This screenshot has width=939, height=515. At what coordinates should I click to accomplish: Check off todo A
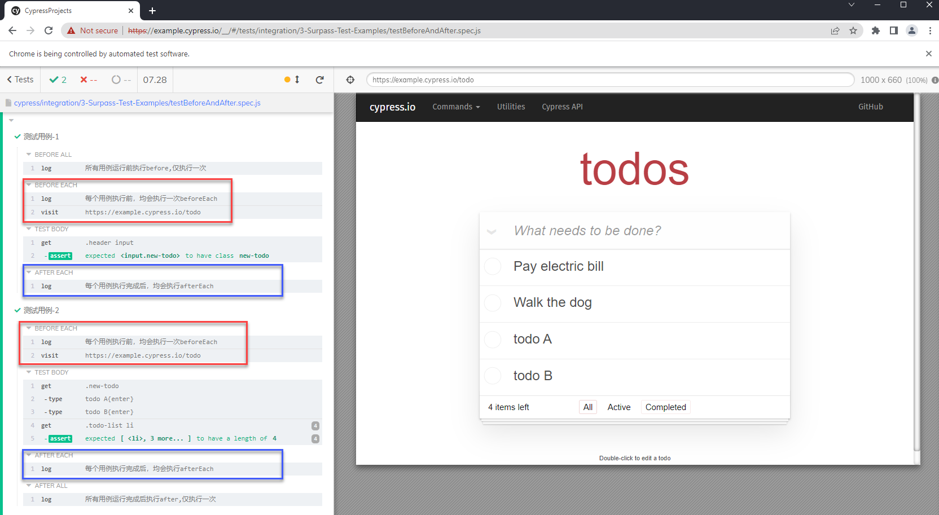coord(493,340)
